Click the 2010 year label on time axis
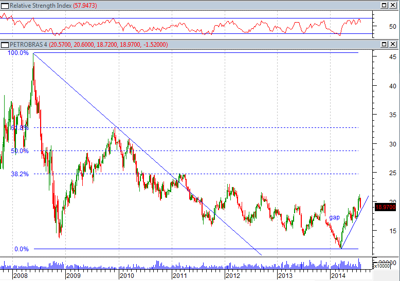The image size is (400, 281). pyautogui.click(x=127, y=276)
